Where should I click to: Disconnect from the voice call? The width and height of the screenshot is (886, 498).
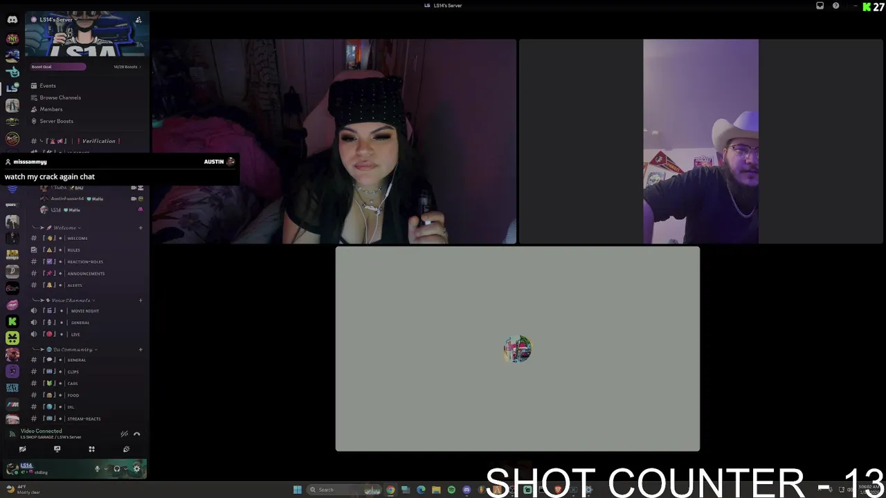pos(136,434)
